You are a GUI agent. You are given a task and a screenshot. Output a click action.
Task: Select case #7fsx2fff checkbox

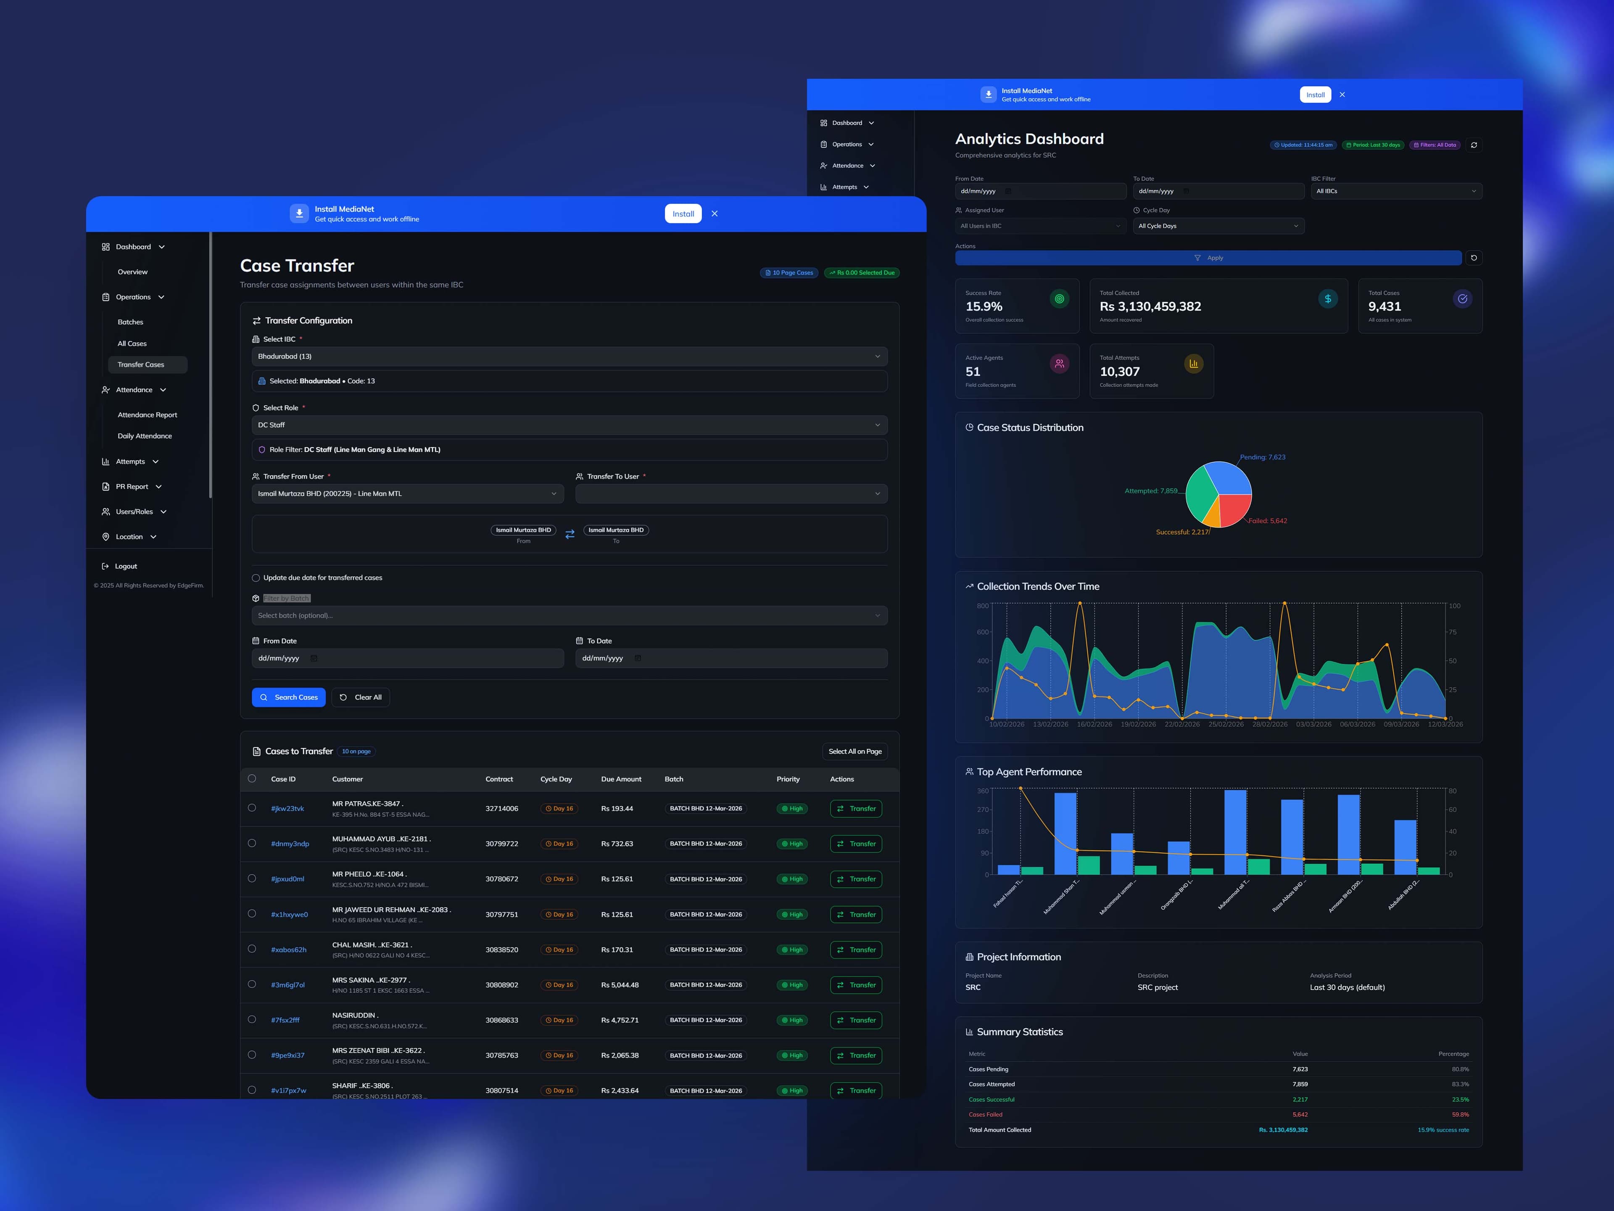coord(252,1019)
